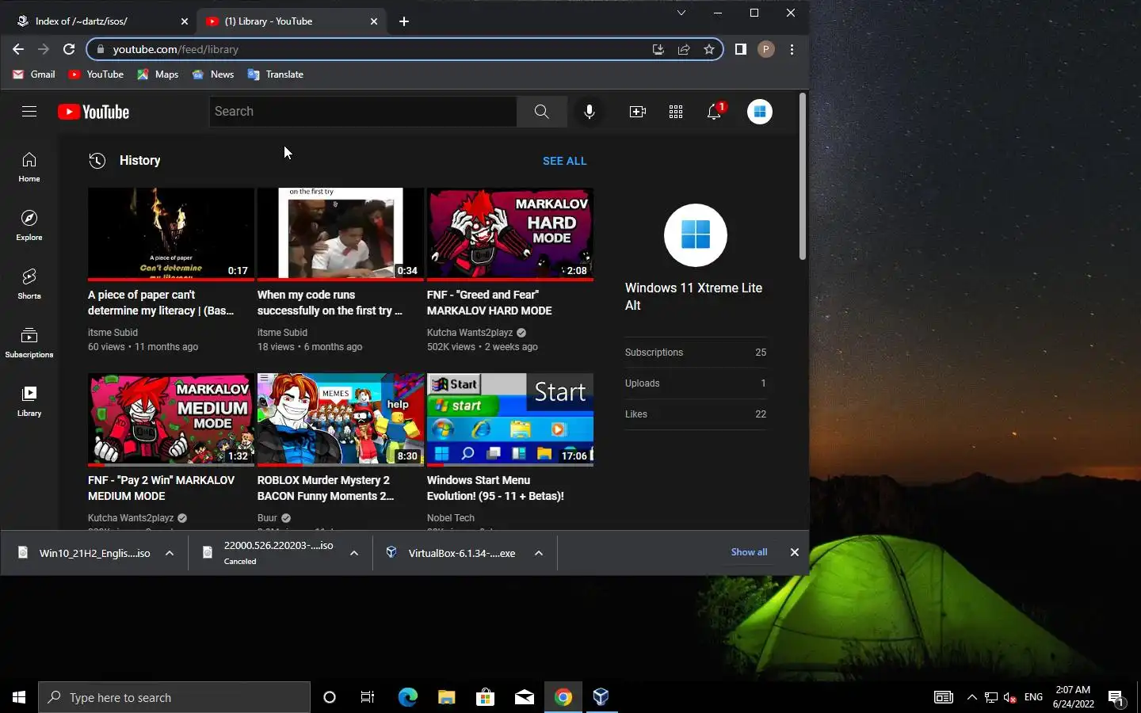The image size is (1141, 713).
Task: Play MARKALOV HARD MODE thumbnail
Action: click(x=510, y=234)
